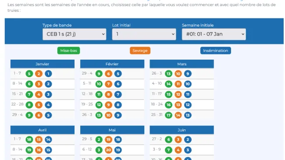Click green badge 2 in Mai week 29 - 5
Screen dimensions: 285x160
99,139
